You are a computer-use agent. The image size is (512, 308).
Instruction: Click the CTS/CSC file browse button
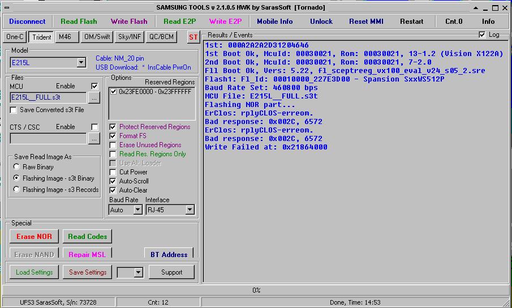point(94,138)
